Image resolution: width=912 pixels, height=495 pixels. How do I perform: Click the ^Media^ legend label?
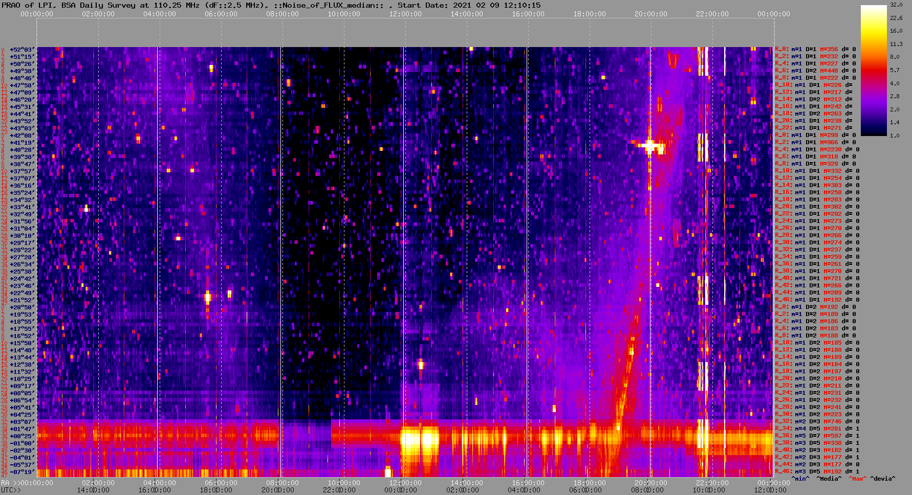(x=829, y=479)
